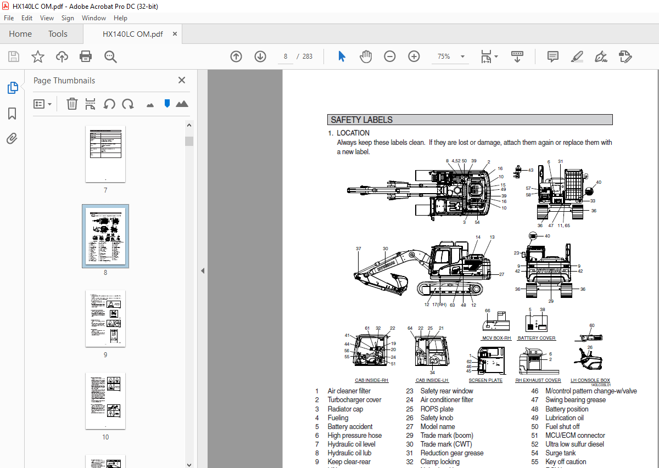Click the '1. LOCATION' subheading
659x468 pixels.
tap(349, 133)
